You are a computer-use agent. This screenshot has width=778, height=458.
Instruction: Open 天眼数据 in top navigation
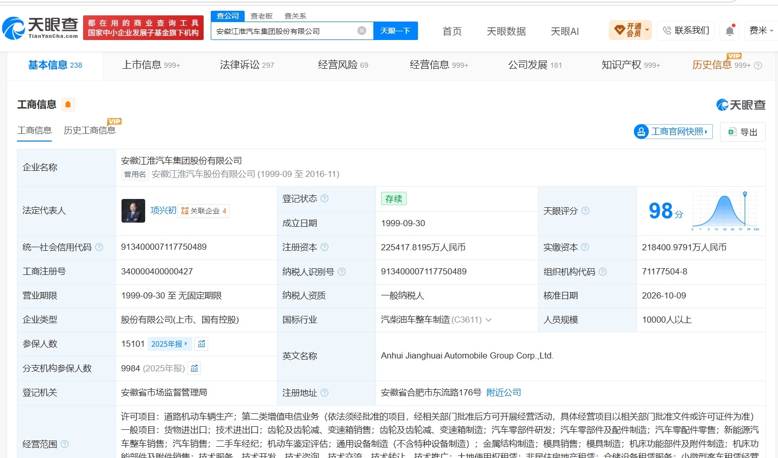coord(506,31)
